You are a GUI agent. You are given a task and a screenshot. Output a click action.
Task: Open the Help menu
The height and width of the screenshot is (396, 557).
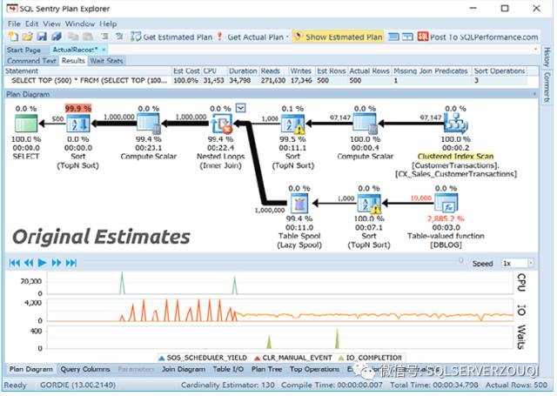click(x=108, y=23)
